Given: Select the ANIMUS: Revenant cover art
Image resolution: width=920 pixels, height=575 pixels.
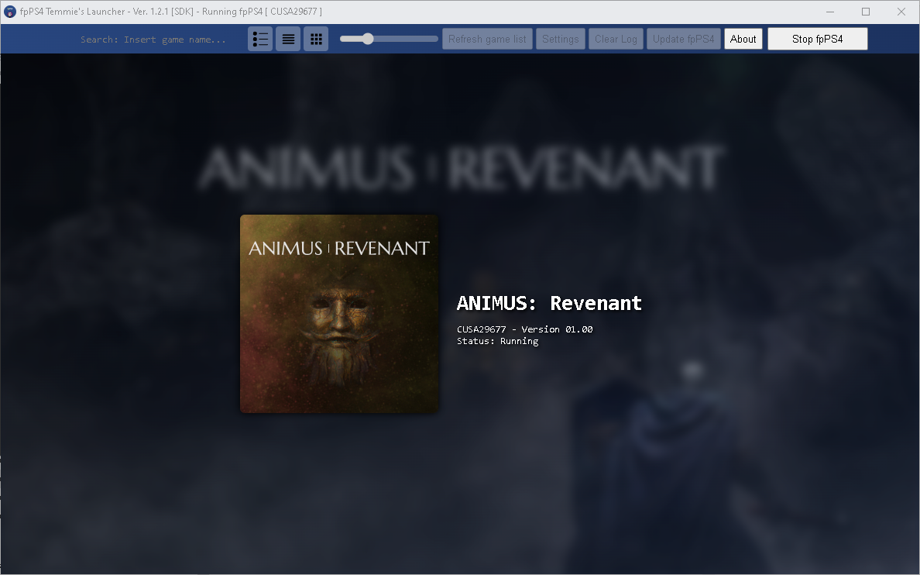Looking at the screenshot, I should [x=338, y=312].
